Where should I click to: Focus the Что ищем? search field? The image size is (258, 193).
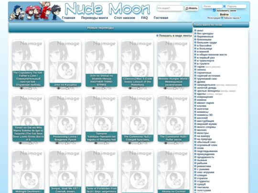point(170,8)
